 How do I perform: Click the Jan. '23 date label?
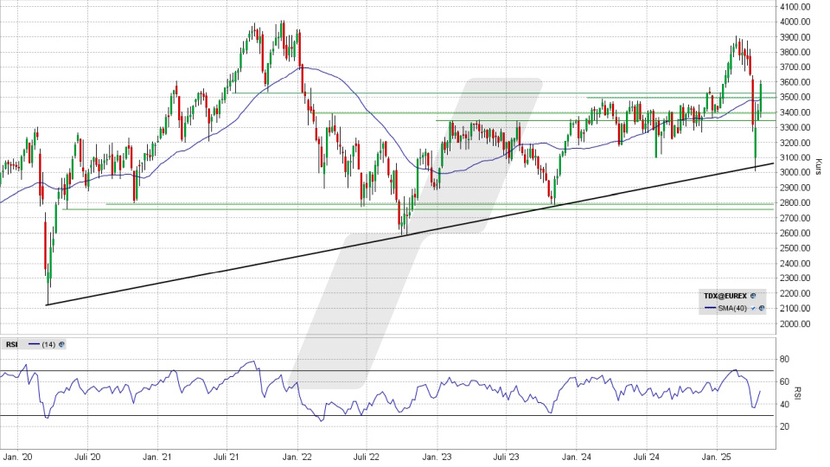[x=437, y=457]
